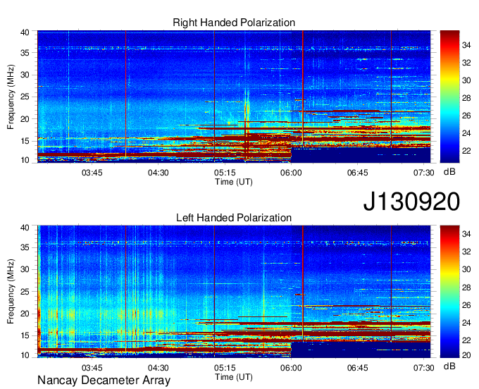Click 25 MHz tick of right-handed panel

pos(25,97)
